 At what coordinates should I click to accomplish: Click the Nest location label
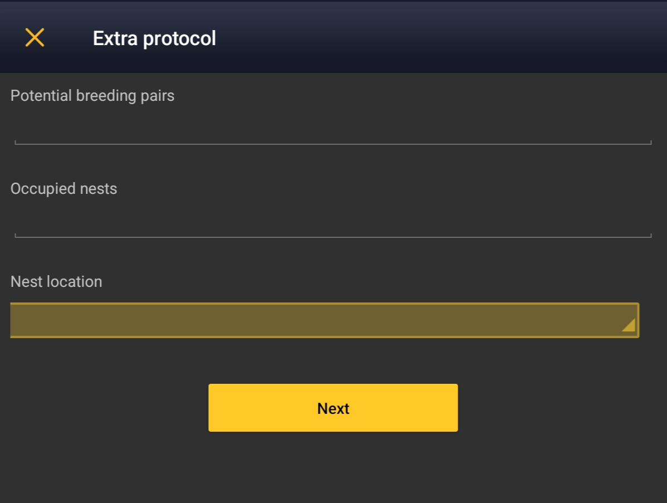coord(56,282)
